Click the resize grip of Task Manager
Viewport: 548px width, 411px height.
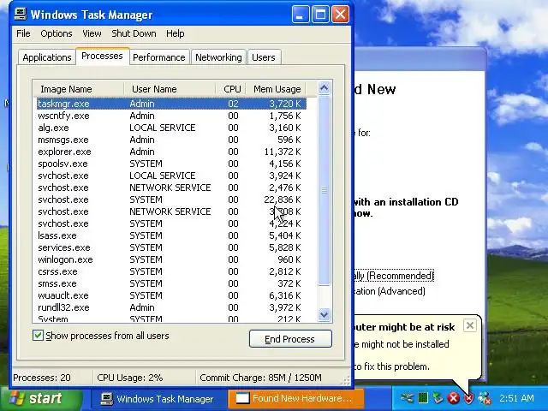(346, 380)
